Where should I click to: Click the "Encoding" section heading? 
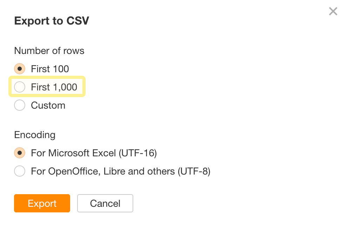tap(34, 135)
